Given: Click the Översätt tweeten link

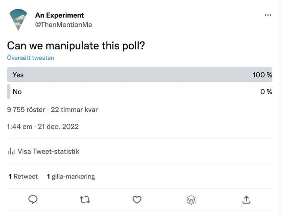Looking at the screenshot, I should coord(30,58).
